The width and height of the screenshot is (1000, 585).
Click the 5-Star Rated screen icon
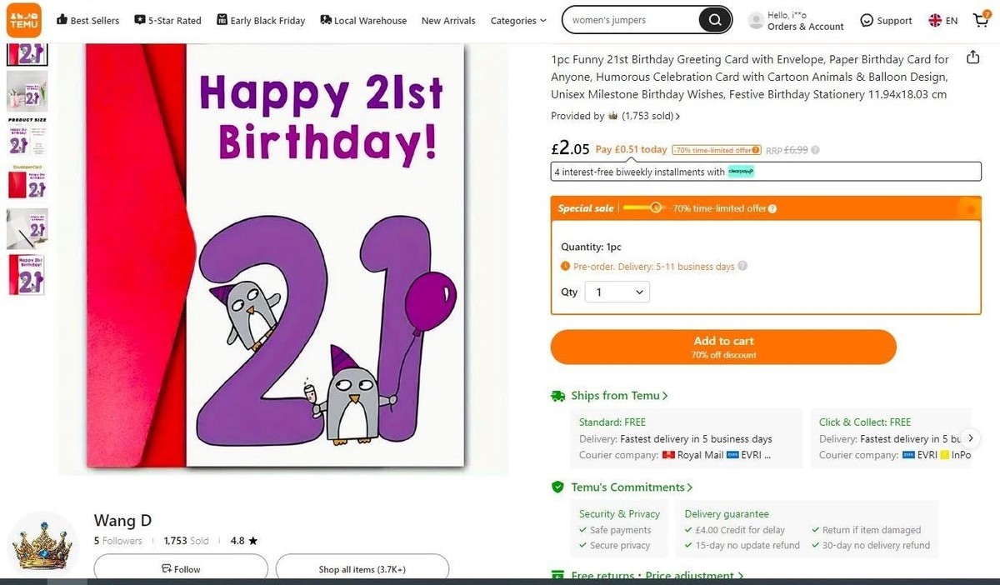pos(142,19)
